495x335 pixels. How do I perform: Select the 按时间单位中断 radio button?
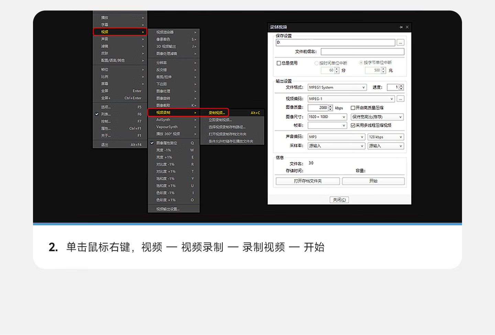[317, 63]
